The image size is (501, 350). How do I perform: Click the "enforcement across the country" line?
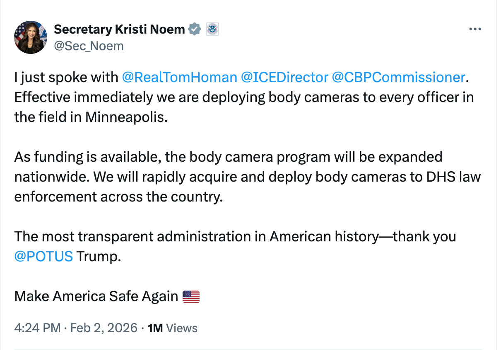tap(118, 197)
